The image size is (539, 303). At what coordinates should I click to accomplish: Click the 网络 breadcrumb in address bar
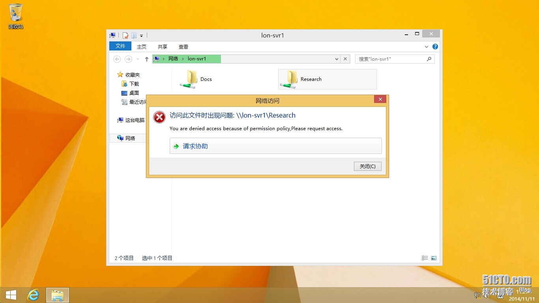[x=173, y=59]
